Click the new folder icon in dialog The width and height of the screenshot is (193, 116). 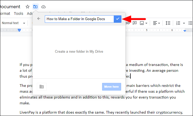42,87
